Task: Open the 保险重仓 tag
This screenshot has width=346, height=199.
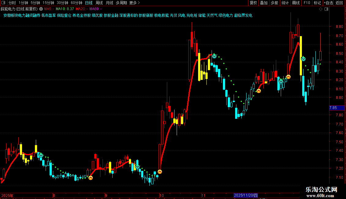Action: 64,15
